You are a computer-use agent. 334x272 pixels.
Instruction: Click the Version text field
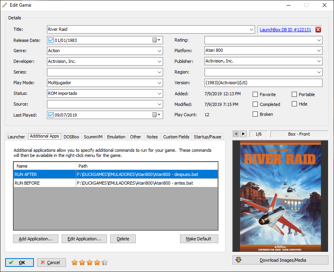(263, 83)
